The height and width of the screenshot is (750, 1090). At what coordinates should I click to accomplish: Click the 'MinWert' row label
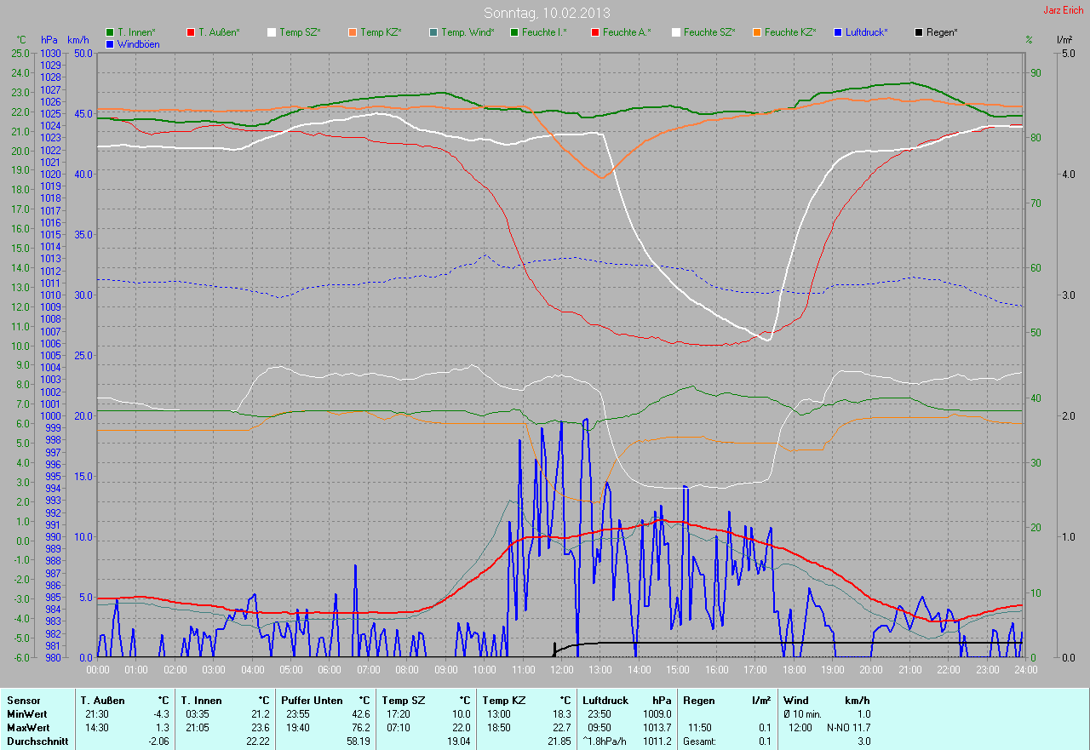click(27, 713)
